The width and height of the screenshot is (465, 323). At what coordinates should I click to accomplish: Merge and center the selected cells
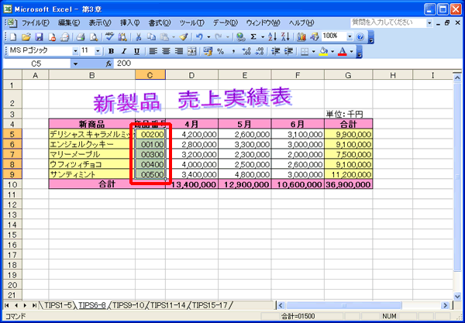[192, 51]
